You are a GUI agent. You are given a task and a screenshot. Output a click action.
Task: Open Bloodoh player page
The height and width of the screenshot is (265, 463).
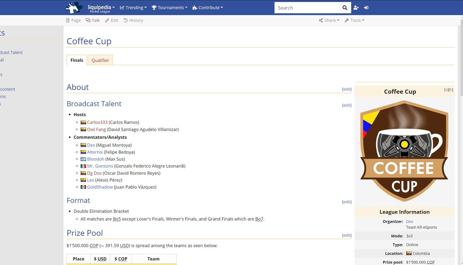[x=96, y=159]
